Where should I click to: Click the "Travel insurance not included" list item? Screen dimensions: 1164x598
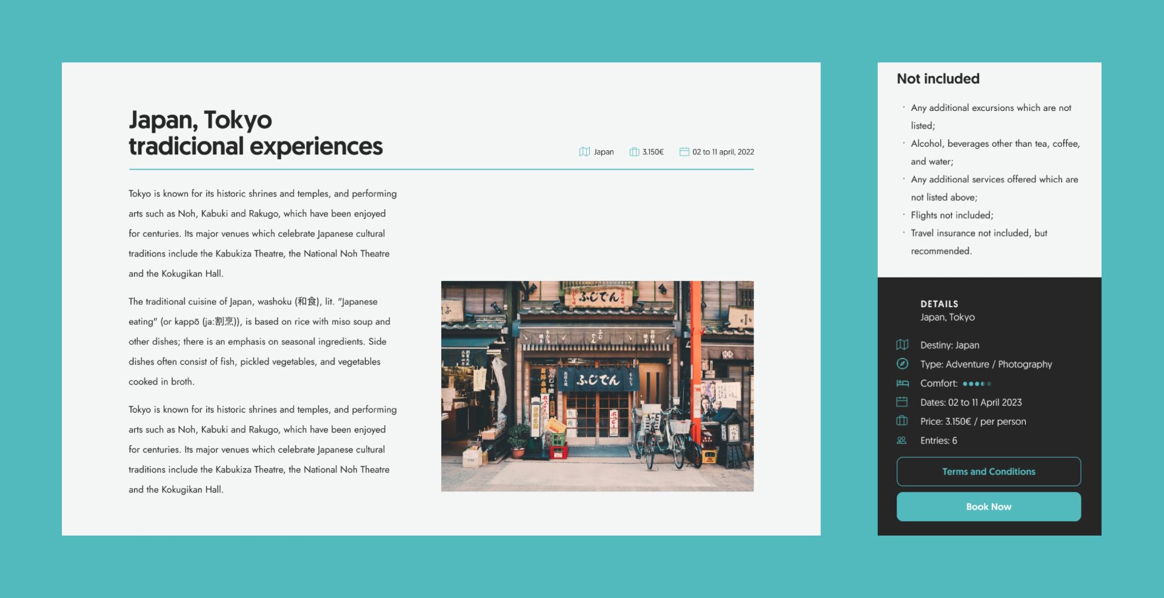(978, 233)
